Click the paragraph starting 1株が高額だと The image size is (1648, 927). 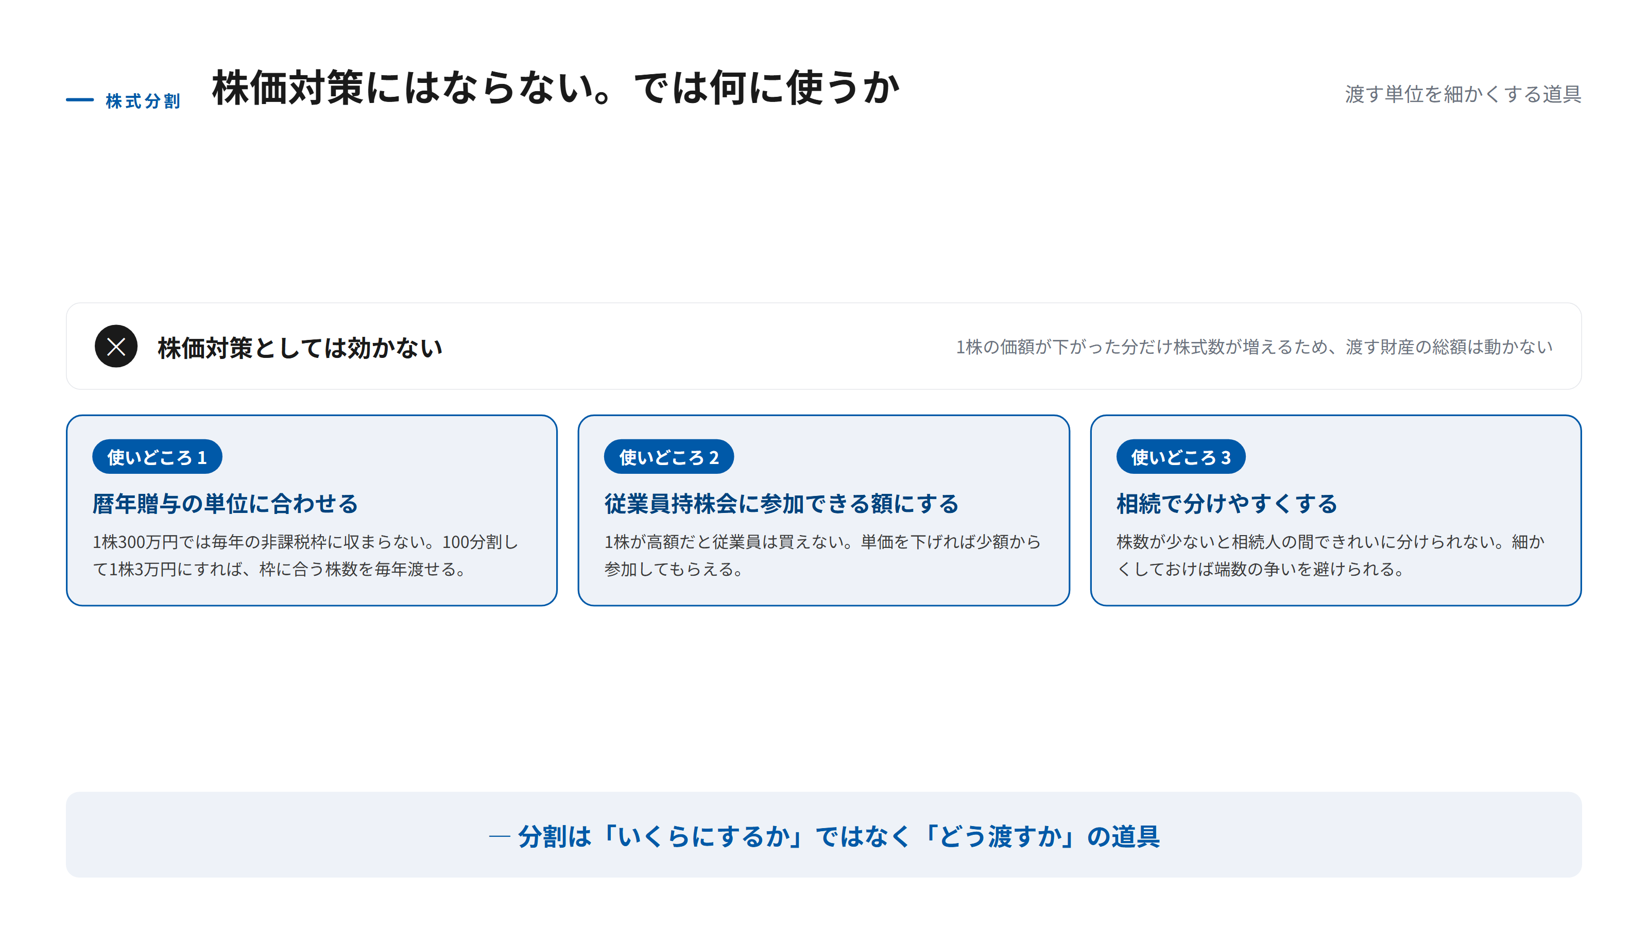[x=823, y=555]
